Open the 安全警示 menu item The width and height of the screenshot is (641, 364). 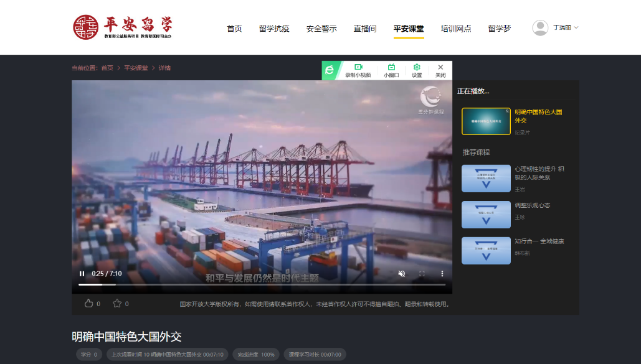click(321, 29)
